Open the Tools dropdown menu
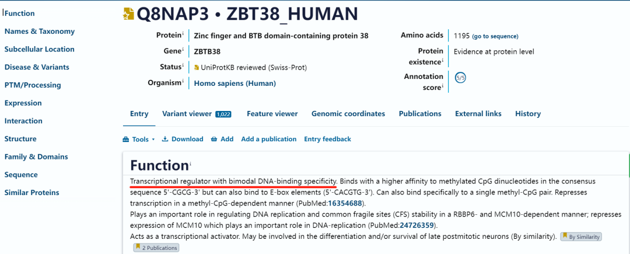This screenshot has width=630, height=254. coord(140,140)
